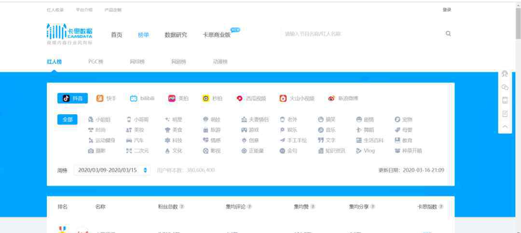Choose the 文化 category
Image resolution: width=521 pixels, height=233 pixels.
(x=174, y=151)
